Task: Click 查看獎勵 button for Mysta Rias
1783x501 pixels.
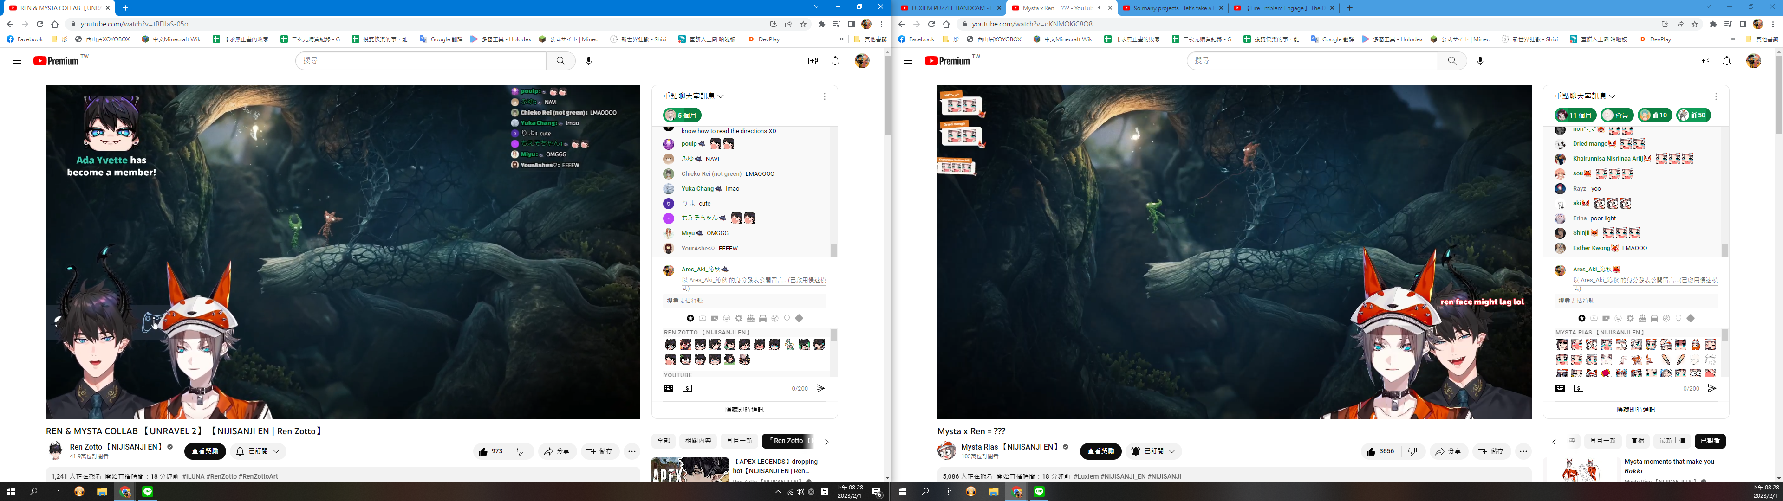Action: pyautogui.click(x=1100, y=451)
